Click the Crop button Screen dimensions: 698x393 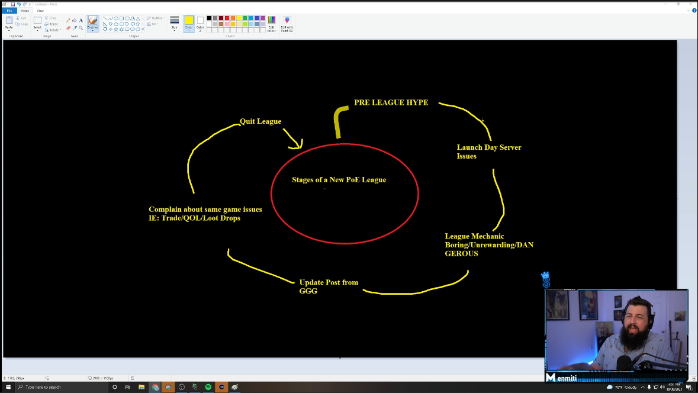pos(50,18)
